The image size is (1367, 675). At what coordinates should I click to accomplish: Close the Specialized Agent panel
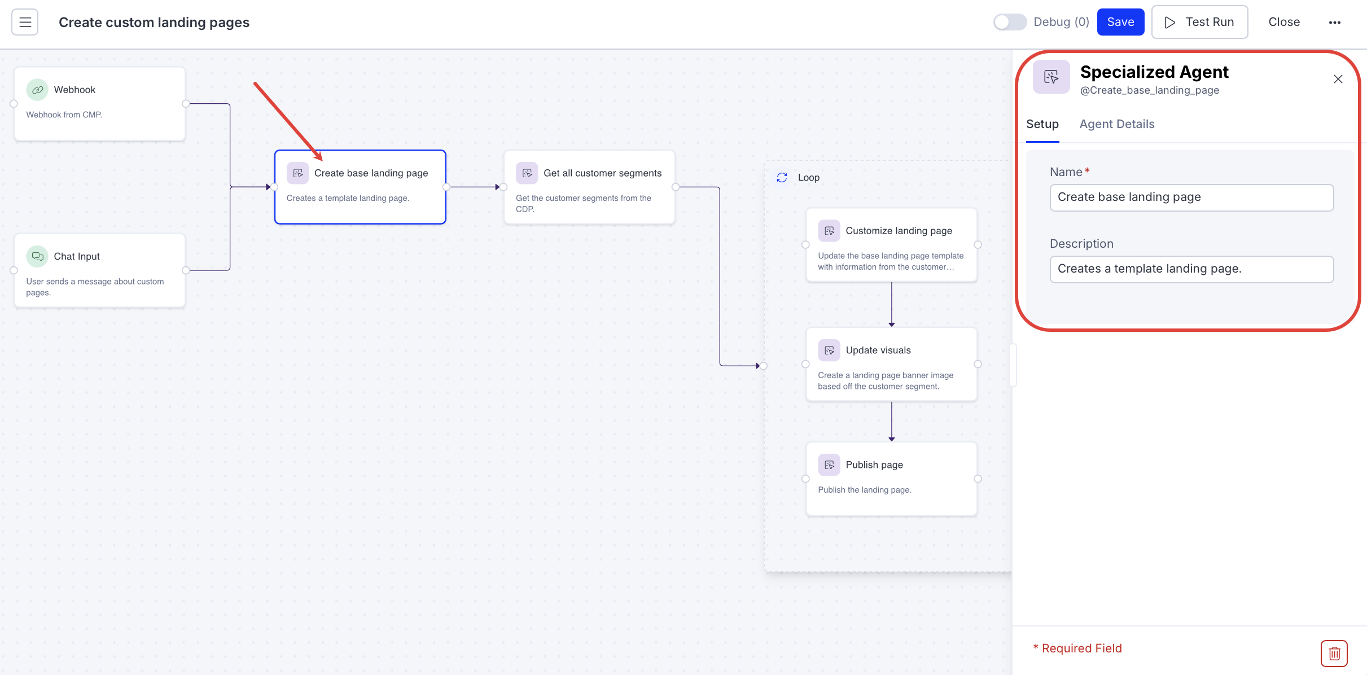tap(1338, 79)
